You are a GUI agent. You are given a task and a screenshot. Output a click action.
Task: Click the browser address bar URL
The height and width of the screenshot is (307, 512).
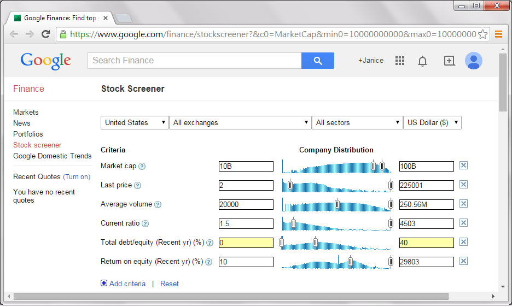(x=273, y=34)
